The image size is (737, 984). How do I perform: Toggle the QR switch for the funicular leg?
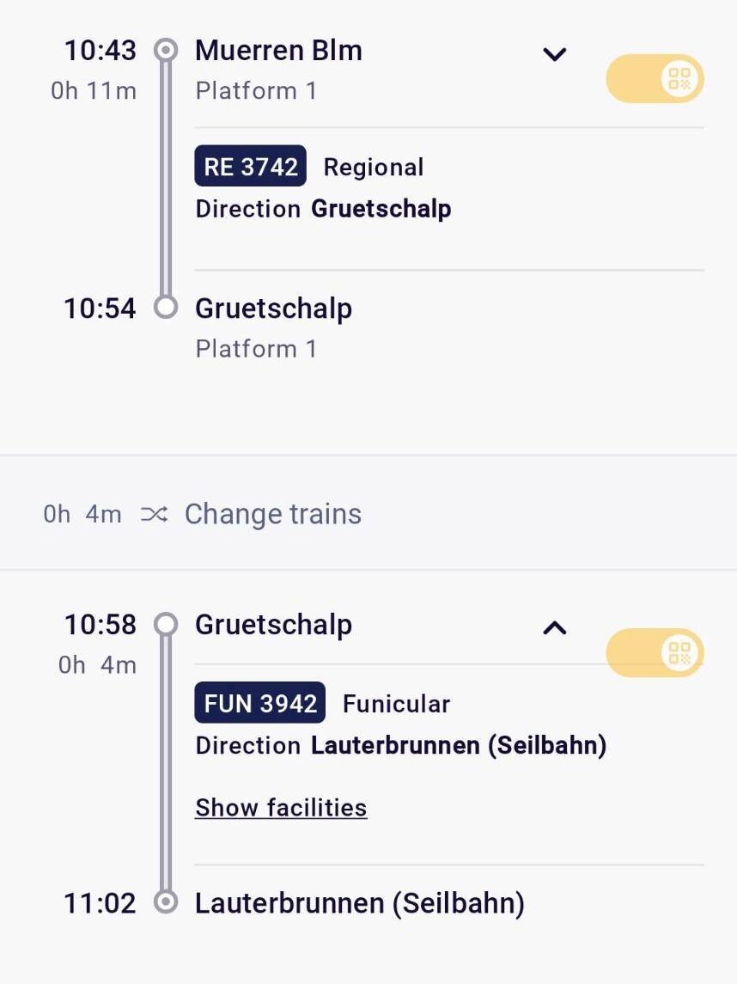[x=655, y=652]
